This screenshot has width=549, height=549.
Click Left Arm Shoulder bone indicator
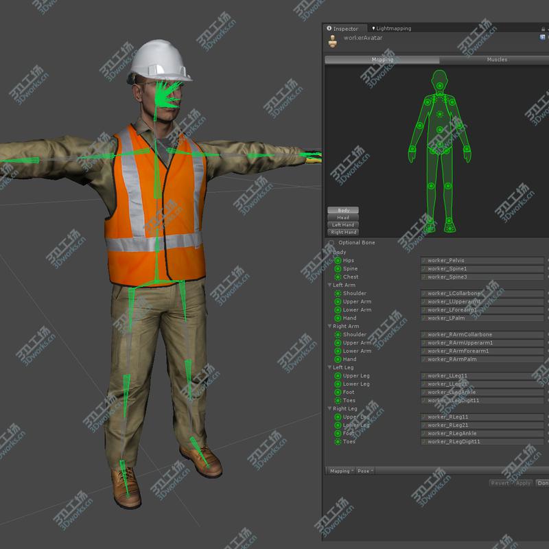point(338,294)
